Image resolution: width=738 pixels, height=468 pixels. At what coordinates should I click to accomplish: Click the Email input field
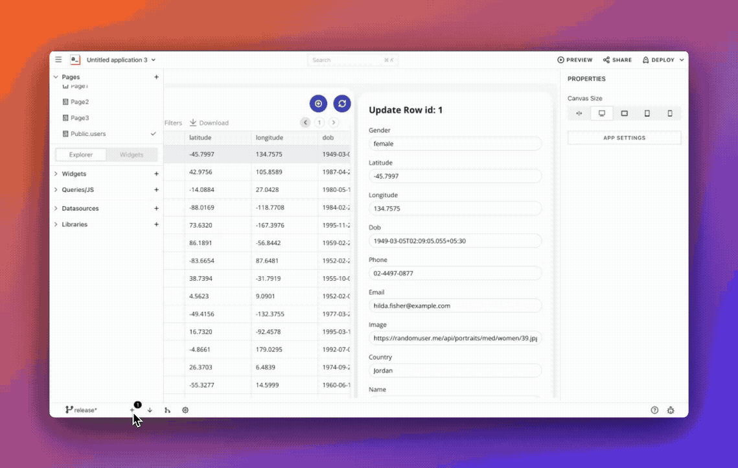pos(455,305)
